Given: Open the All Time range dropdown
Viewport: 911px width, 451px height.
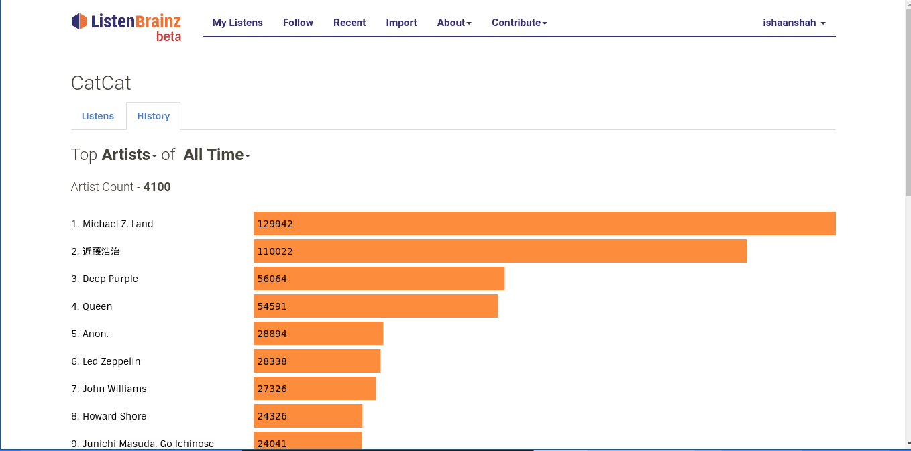Looking at the screenshot, I should click(x=217, y=155).
